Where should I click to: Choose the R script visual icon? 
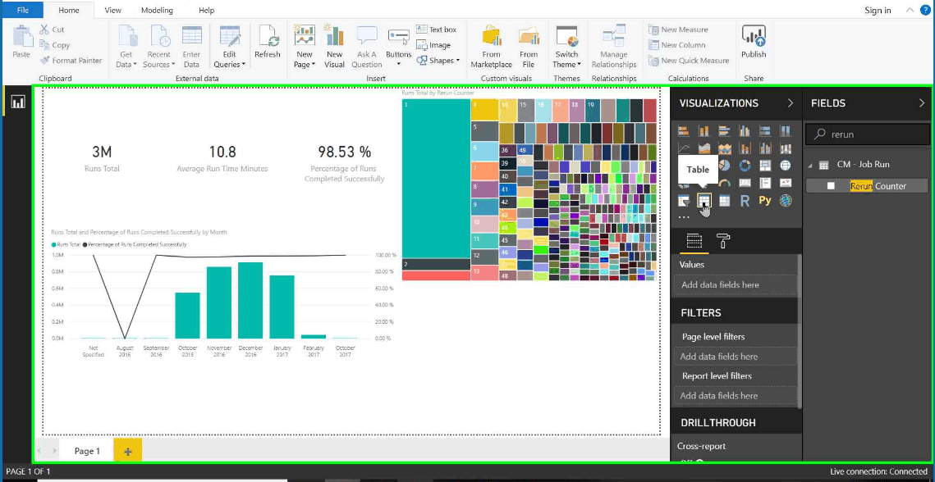click(x=745, y=200)
